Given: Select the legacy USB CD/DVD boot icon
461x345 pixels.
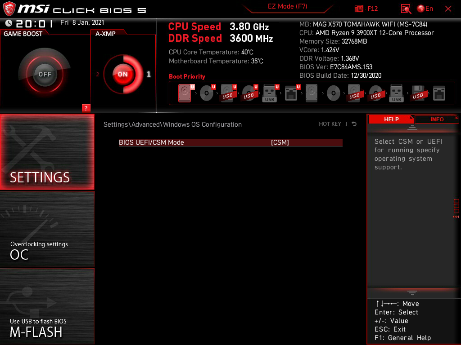Looking at the screenshot, I should pos(376,93).
